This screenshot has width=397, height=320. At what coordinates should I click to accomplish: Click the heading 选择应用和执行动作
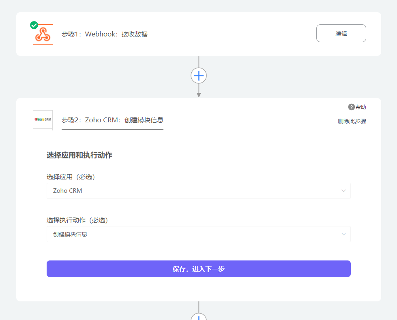[x=79, y=155]
